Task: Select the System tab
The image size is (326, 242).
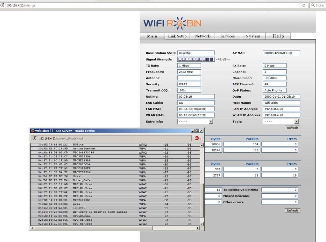Action: coord(253,36)
